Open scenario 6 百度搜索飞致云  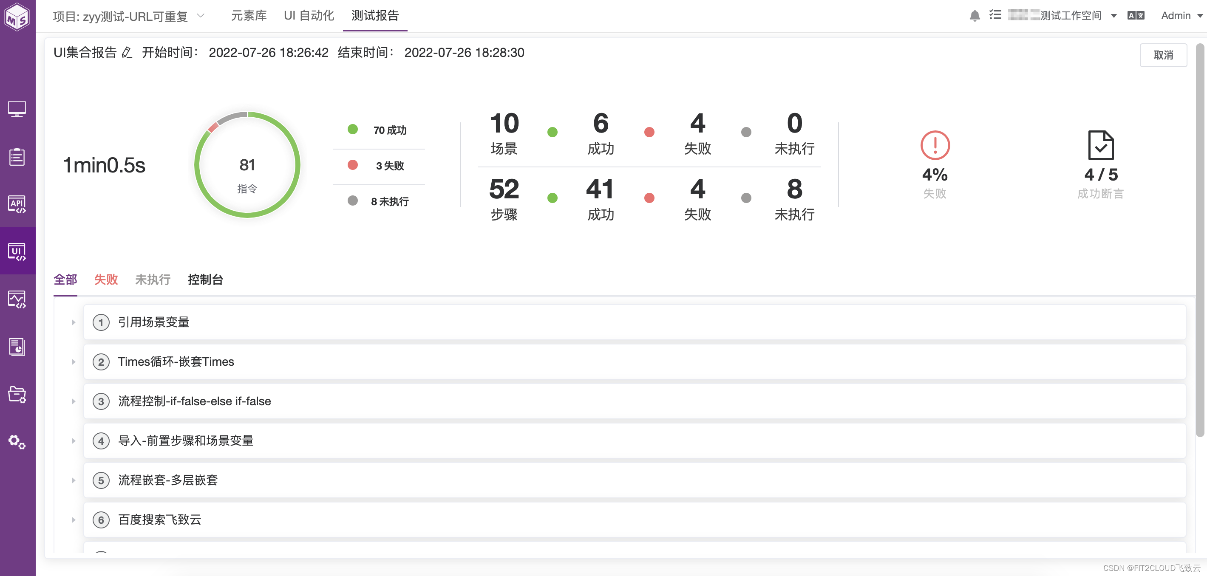[x=635, y=520]
